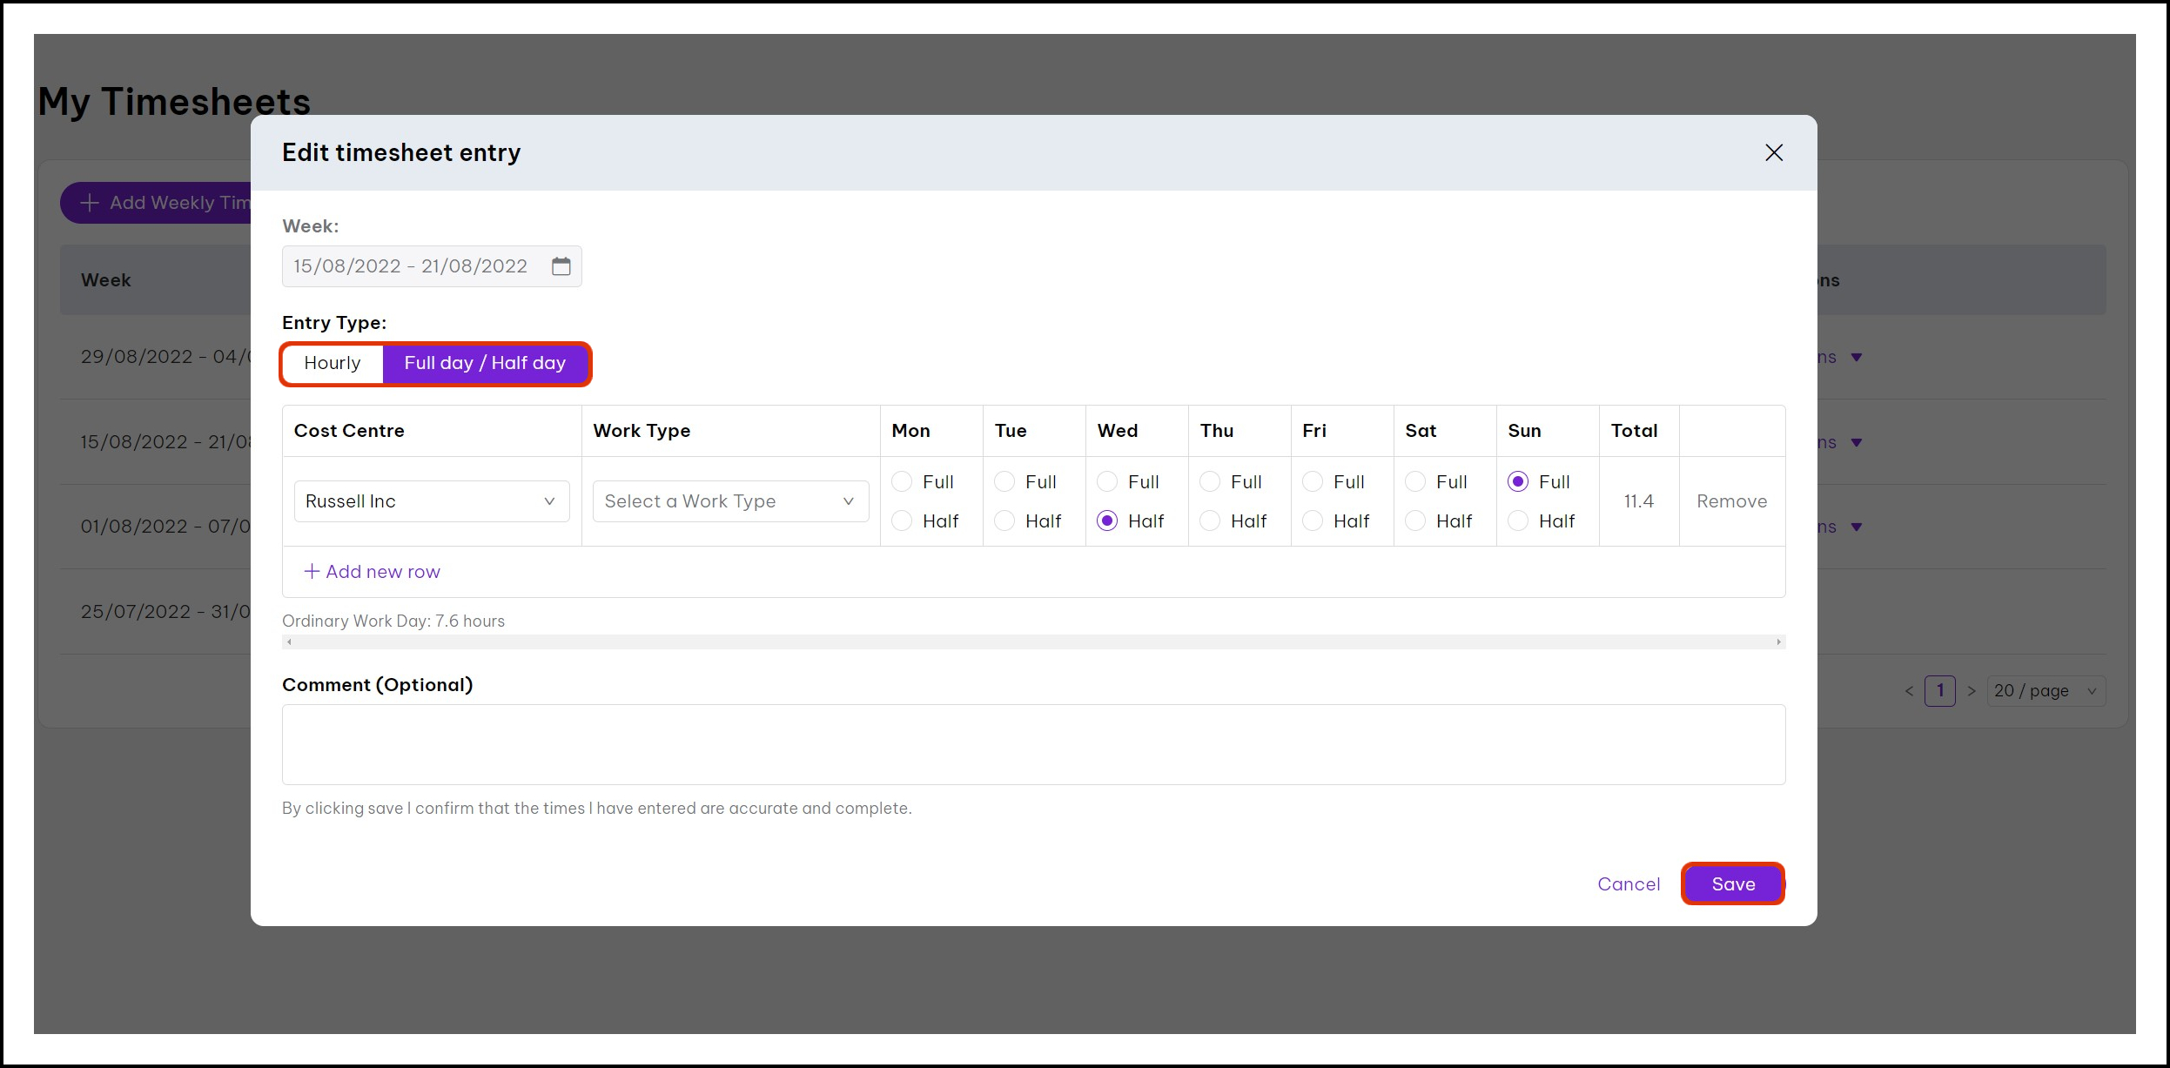Switch Entry Type to Hourly
Image resolution: width=2170 pixels, height=1068 pixels.
[x=333, y=364]
